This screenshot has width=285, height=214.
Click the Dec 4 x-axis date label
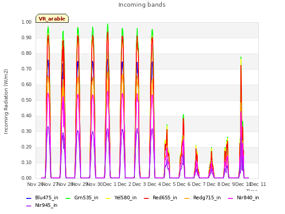[x=155, y=184]
